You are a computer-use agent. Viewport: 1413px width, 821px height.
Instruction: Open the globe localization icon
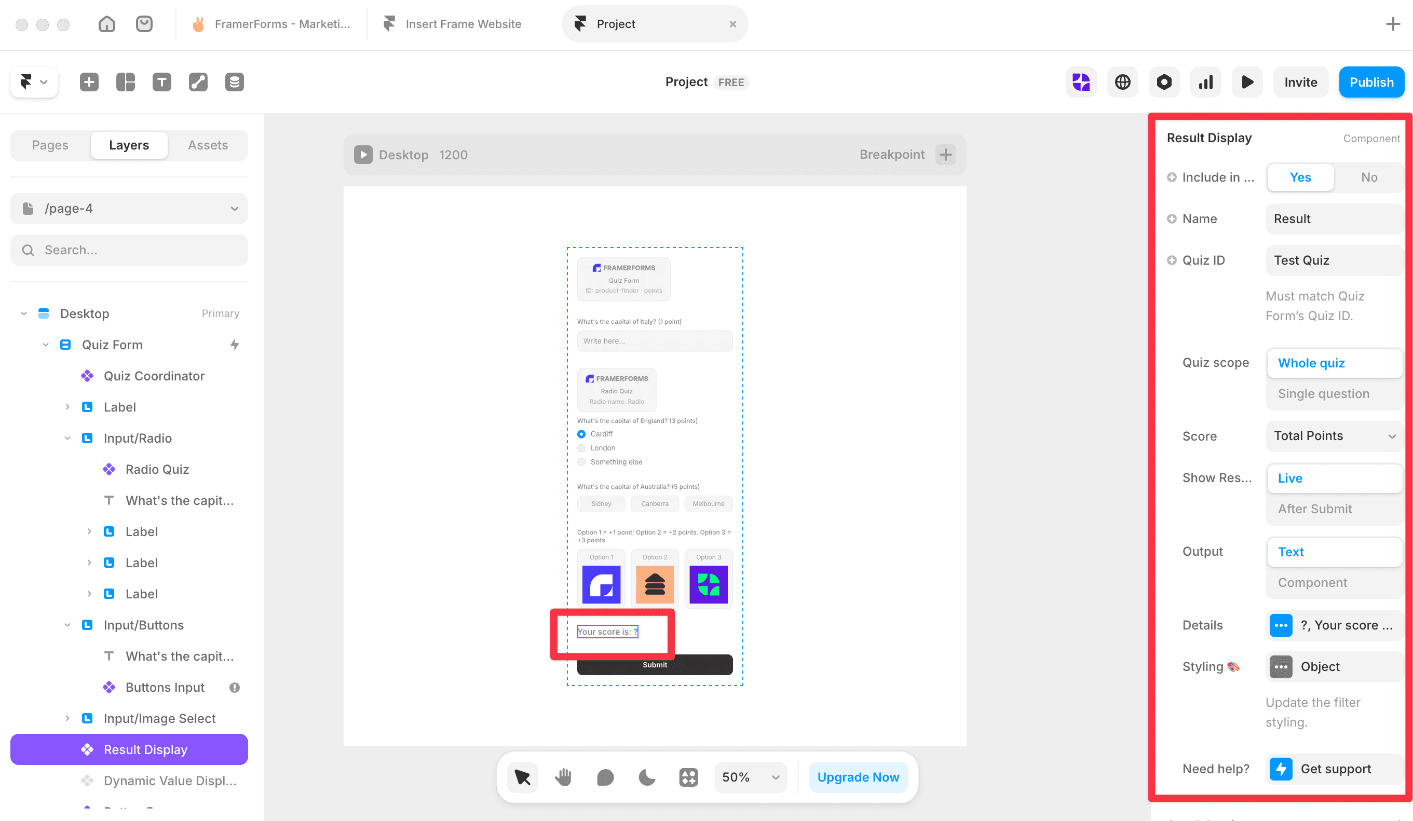click(x=1122, y=82)
